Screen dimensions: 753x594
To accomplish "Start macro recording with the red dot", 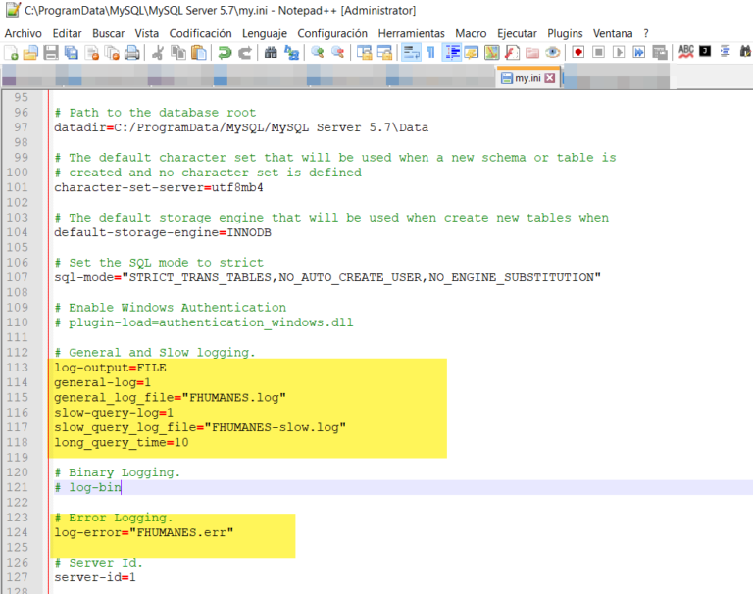I will [x=578, y=53].
